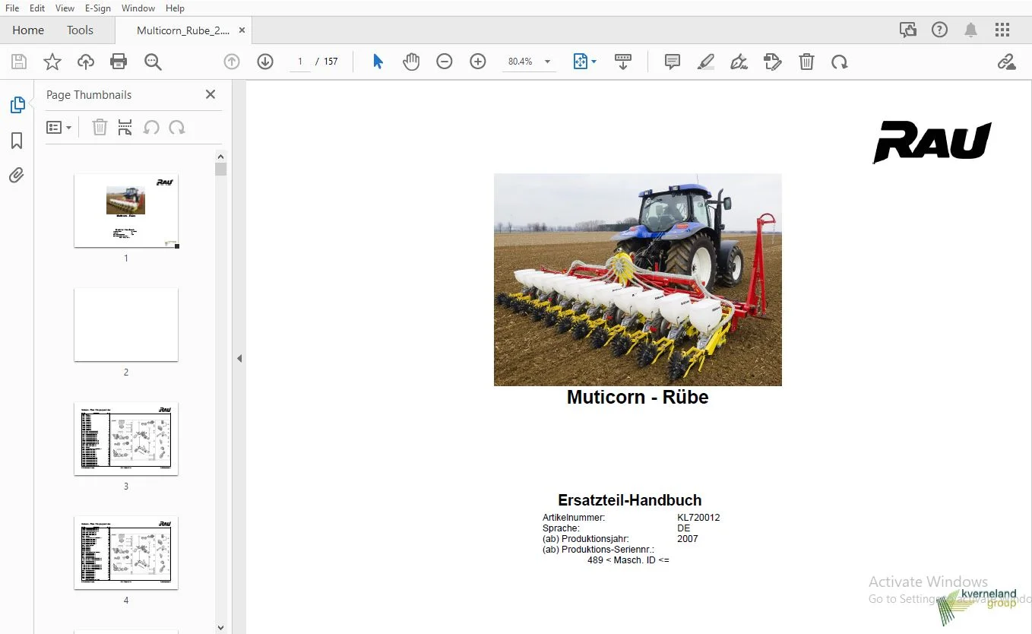Open the File menu
The image size is (1032, 634).
click(x=12, y=8)
